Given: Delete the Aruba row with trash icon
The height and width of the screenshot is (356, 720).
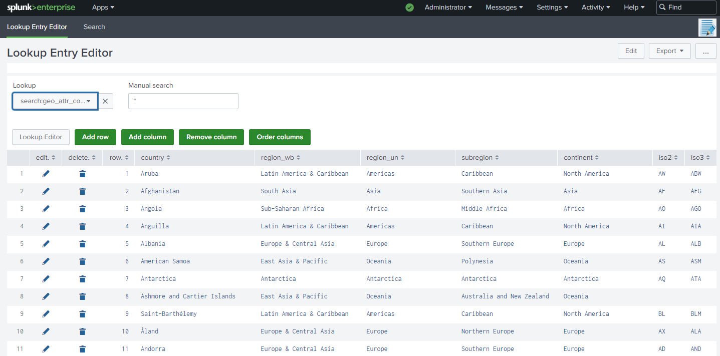Looking at the screenshot, I should (83, 174).
